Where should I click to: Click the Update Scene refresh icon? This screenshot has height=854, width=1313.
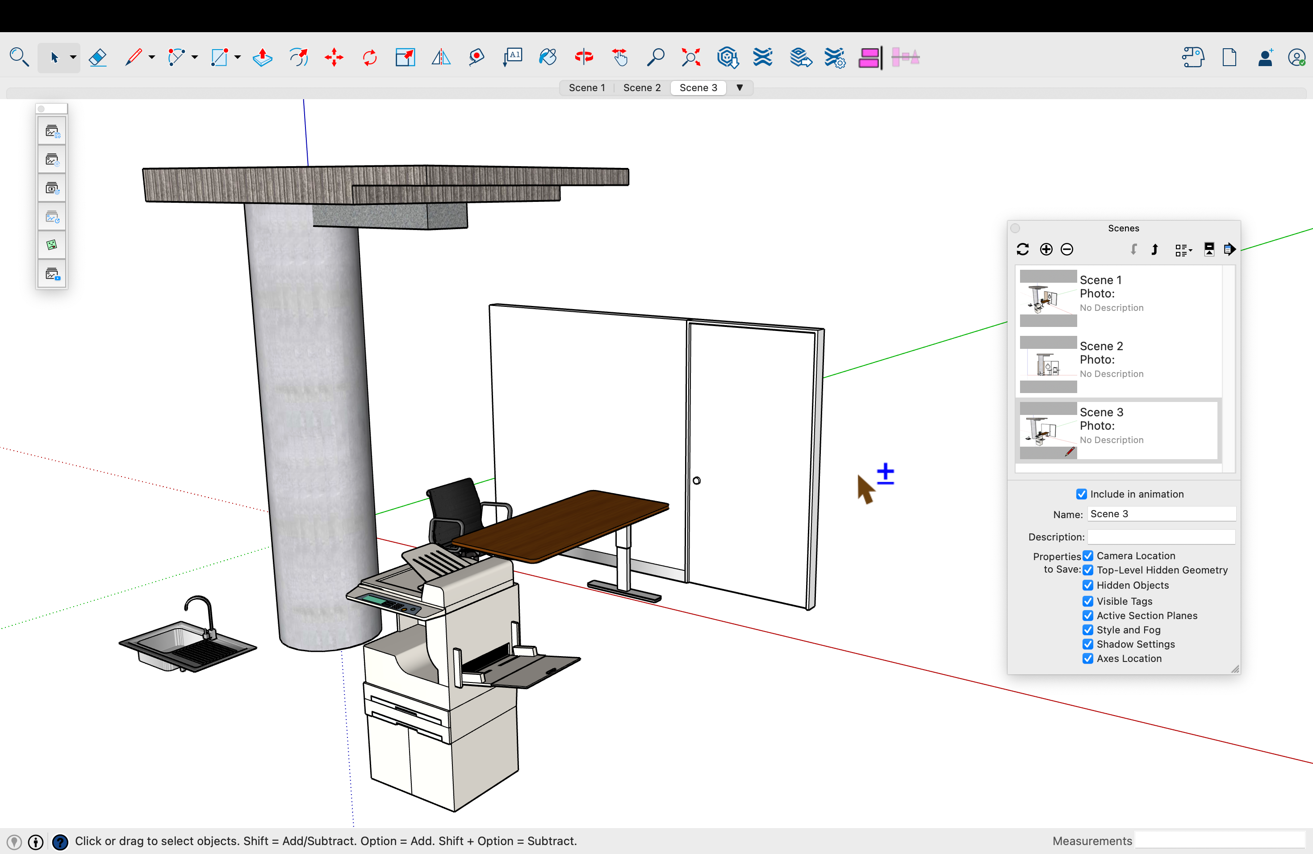tap(1023, 249)
